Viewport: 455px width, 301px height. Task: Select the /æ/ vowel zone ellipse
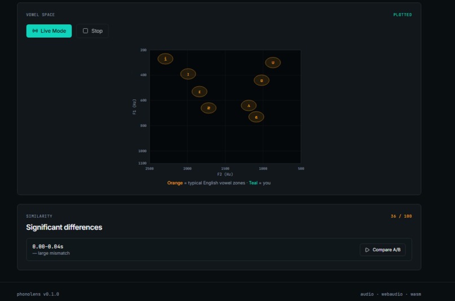(208, 108)
